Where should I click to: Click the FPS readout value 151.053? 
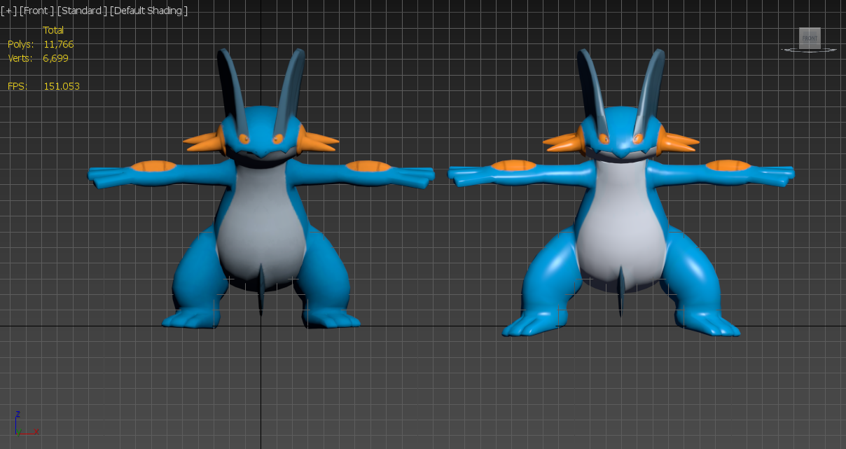(x=62, y=86)
